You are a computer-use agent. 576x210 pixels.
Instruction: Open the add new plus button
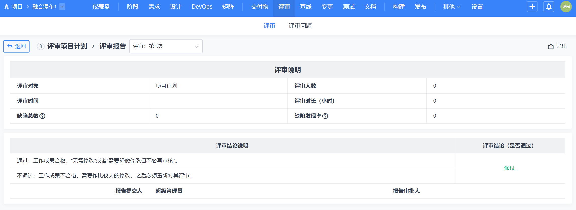click(x=532, y=7)
